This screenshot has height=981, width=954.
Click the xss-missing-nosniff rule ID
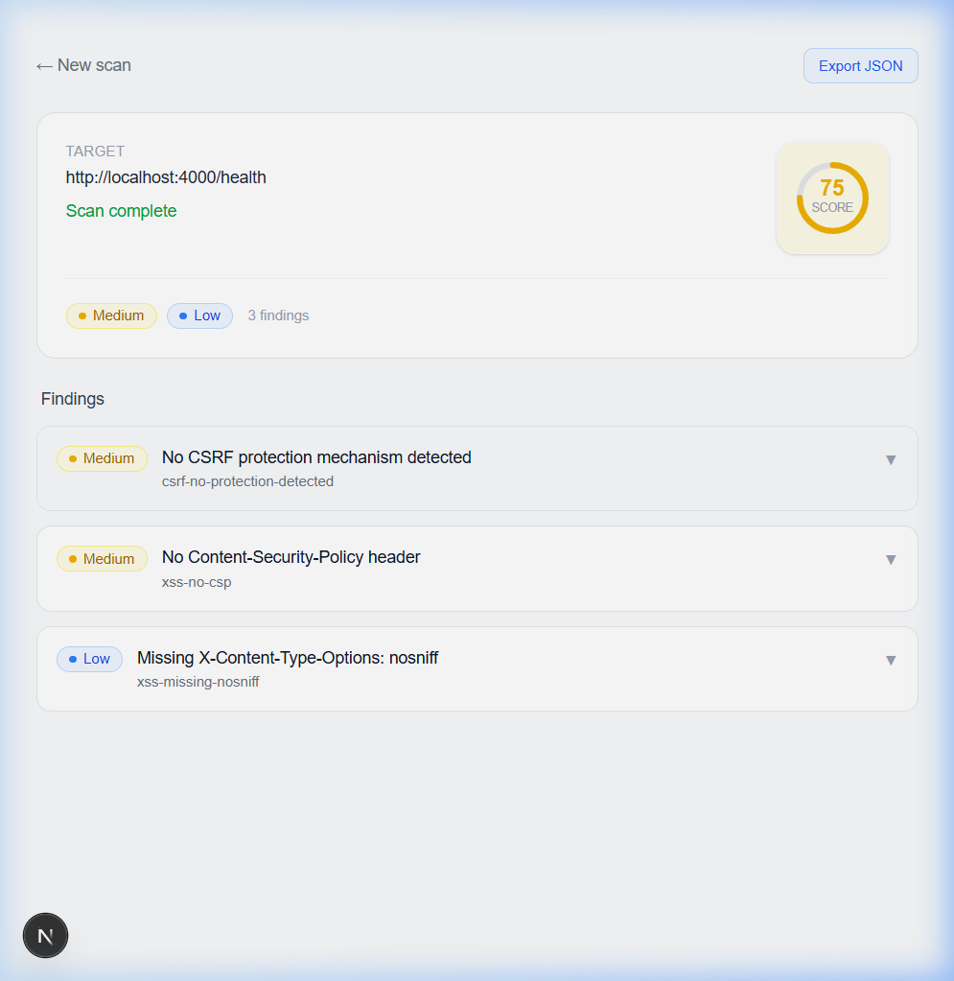point(198,682)
